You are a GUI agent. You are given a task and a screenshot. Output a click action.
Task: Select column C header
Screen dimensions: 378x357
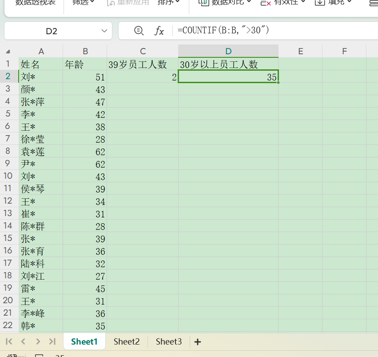[x=143, y=51]
